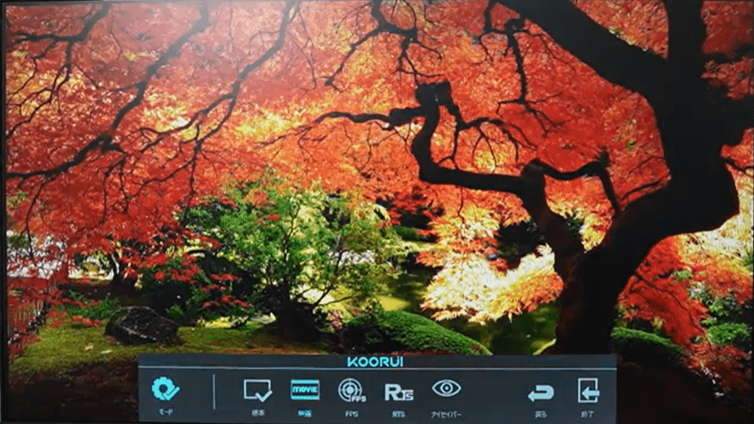Click the exit door icon
The height and width of the screenshot is (424, 754).
(589, 391)
